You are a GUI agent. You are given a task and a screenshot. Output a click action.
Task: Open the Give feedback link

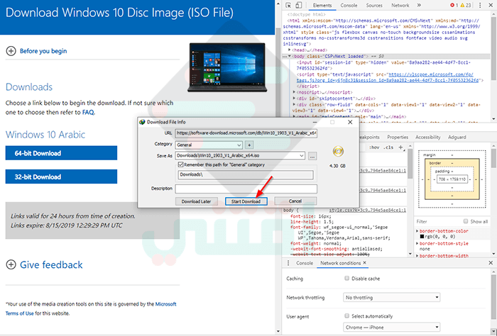51,264
